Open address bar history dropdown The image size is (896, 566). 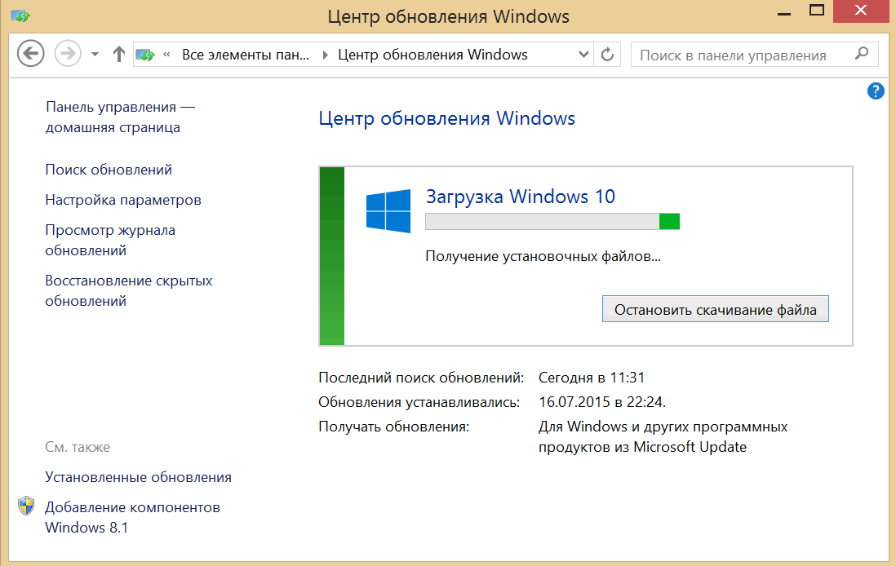click(x=583, y=55)
